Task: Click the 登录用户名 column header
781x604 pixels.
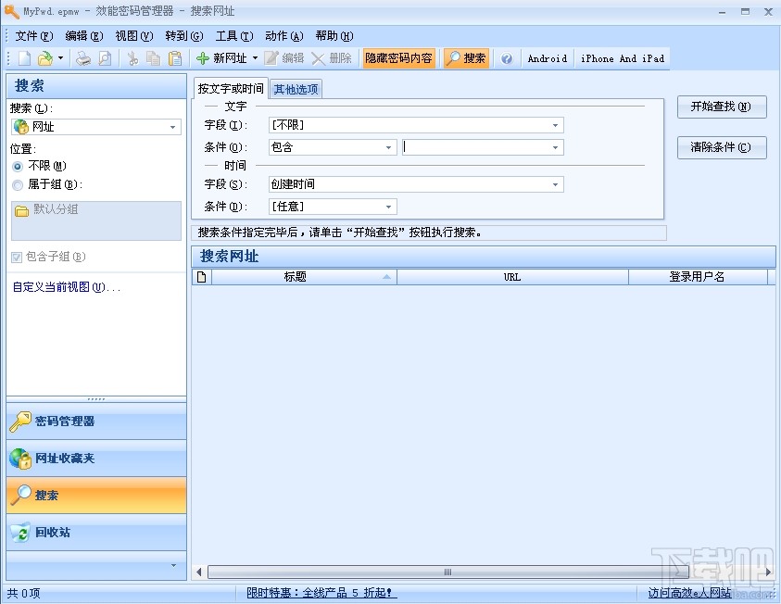Action: (698, 277)
